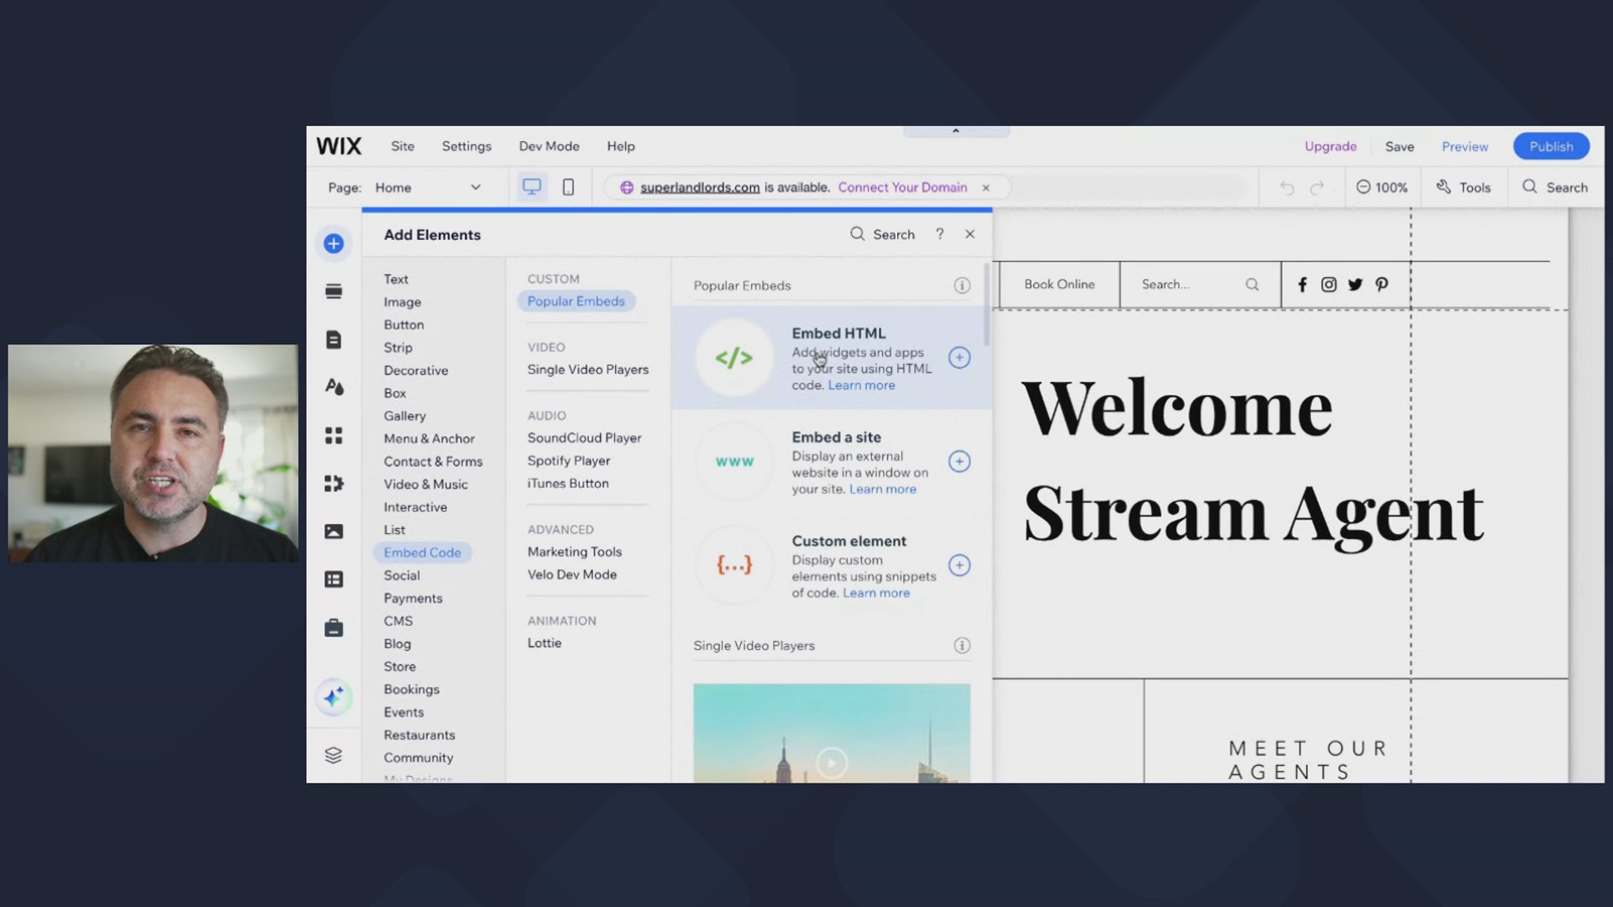Select Marketing Tools subcategory
This screenshot has width=1613, height=907.
575,552
